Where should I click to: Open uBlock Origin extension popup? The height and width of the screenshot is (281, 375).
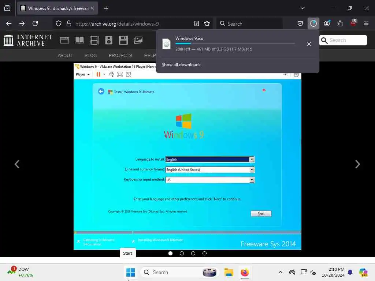(353, 23)
